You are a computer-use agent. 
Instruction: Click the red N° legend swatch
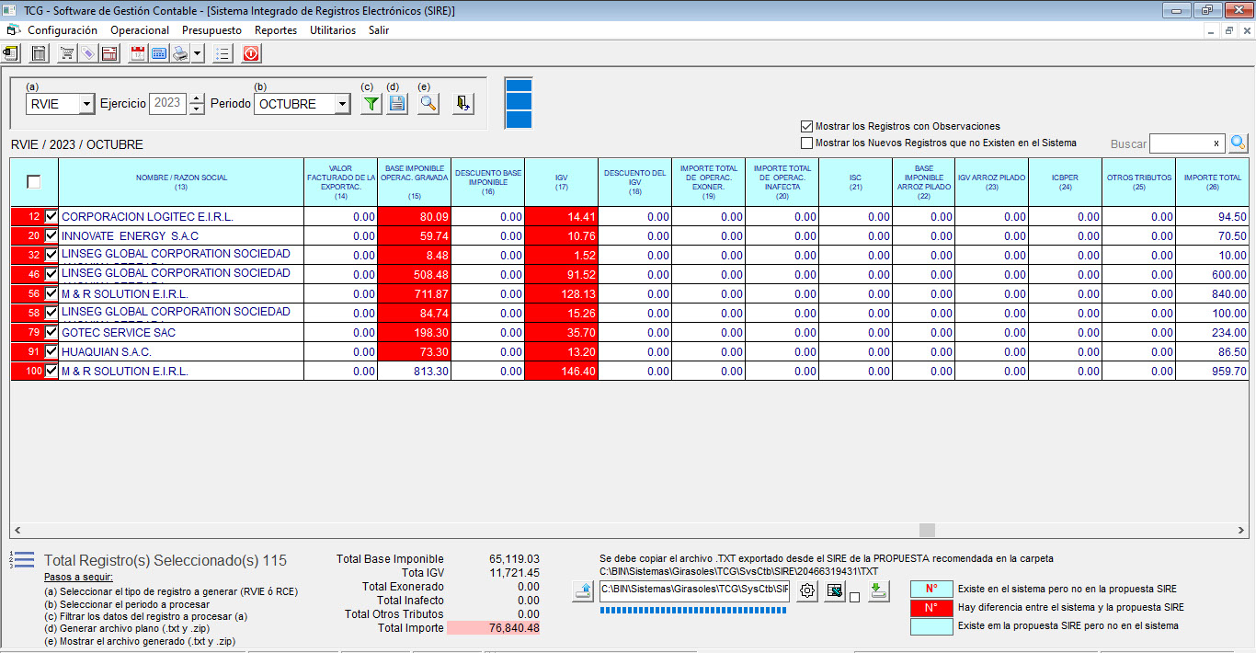click(931, 608)
